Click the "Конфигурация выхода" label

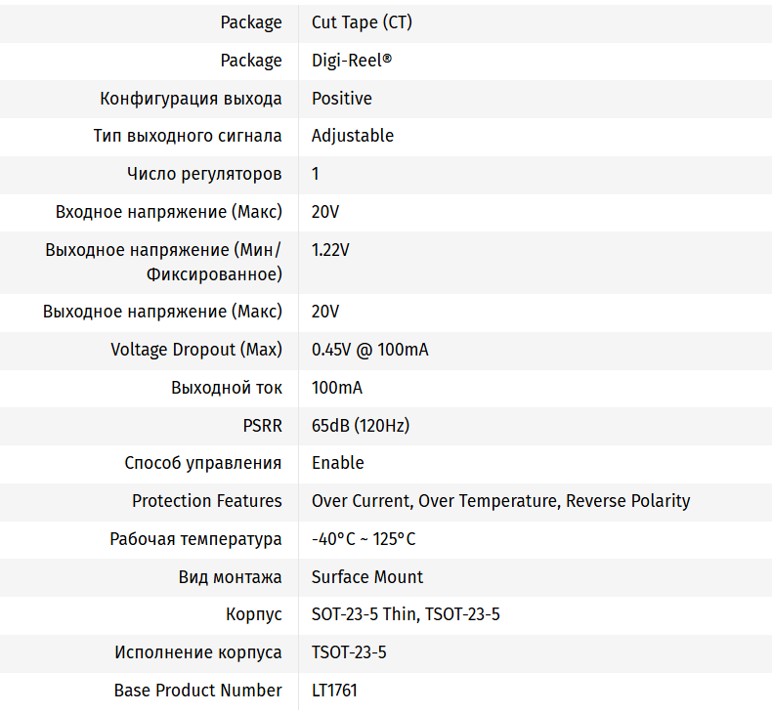[x=191, y=99]
